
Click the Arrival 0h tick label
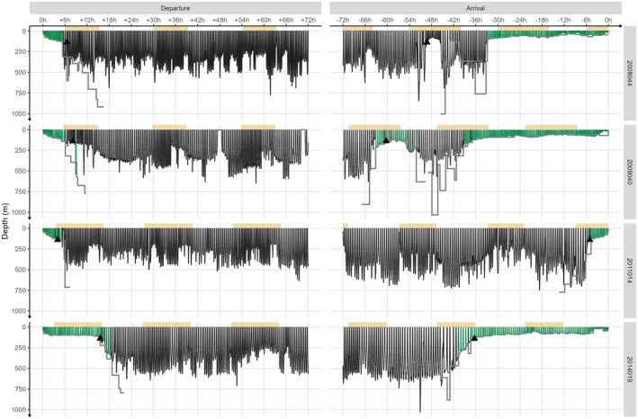(608, 20)
